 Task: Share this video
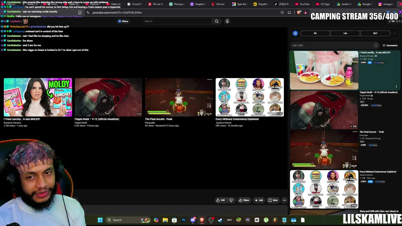[x=244, y=200]
